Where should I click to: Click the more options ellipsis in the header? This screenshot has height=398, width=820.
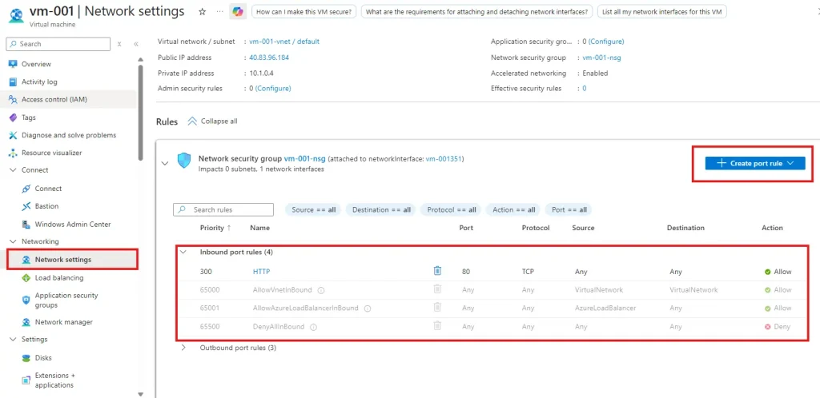[219, 12]
